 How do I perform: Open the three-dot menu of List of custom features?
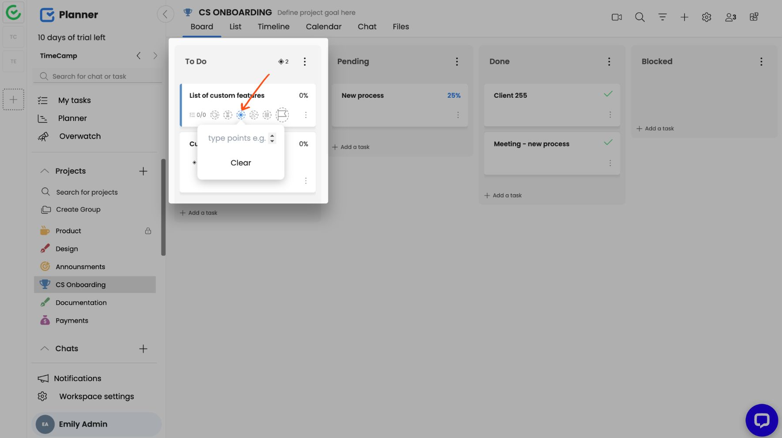click(306, 115)
